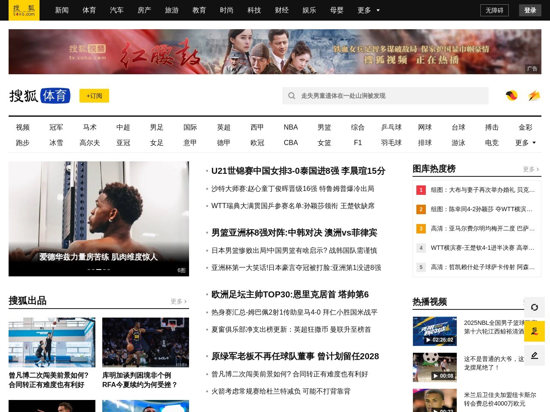
Task: Play the 02:26:02 NBL basketball video
Action: coord(435,331)
